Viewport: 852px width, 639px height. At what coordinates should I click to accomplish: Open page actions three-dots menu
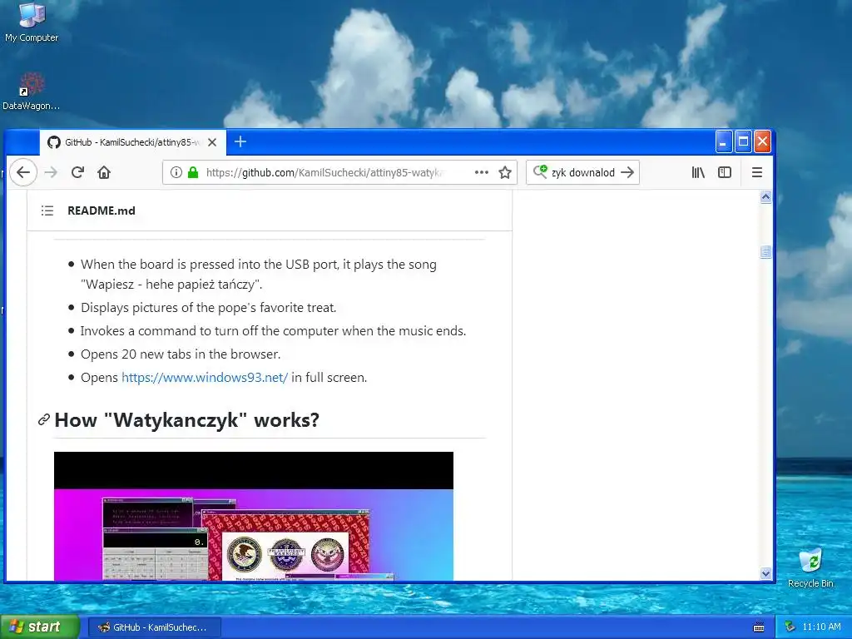482,172
